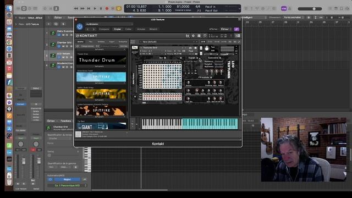
Task: Open the Purge dropdown in instrument header
Action: (191, 51)
